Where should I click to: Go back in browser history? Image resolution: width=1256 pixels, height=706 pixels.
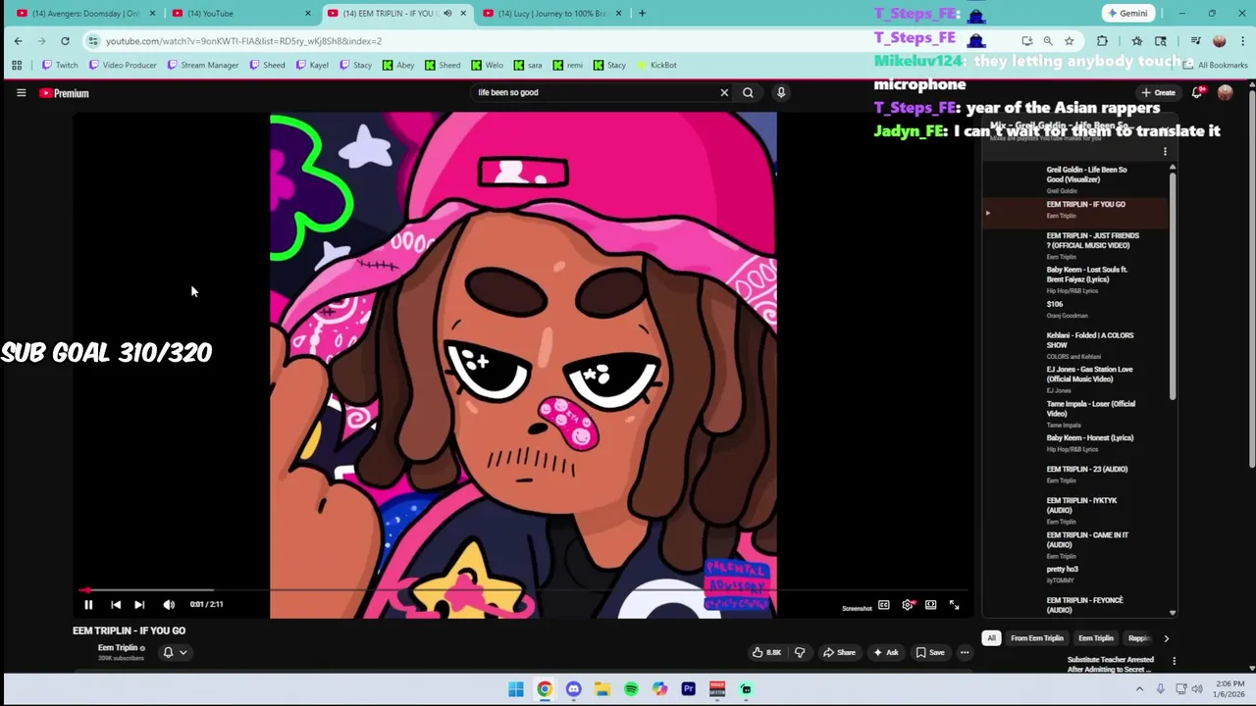18,41
